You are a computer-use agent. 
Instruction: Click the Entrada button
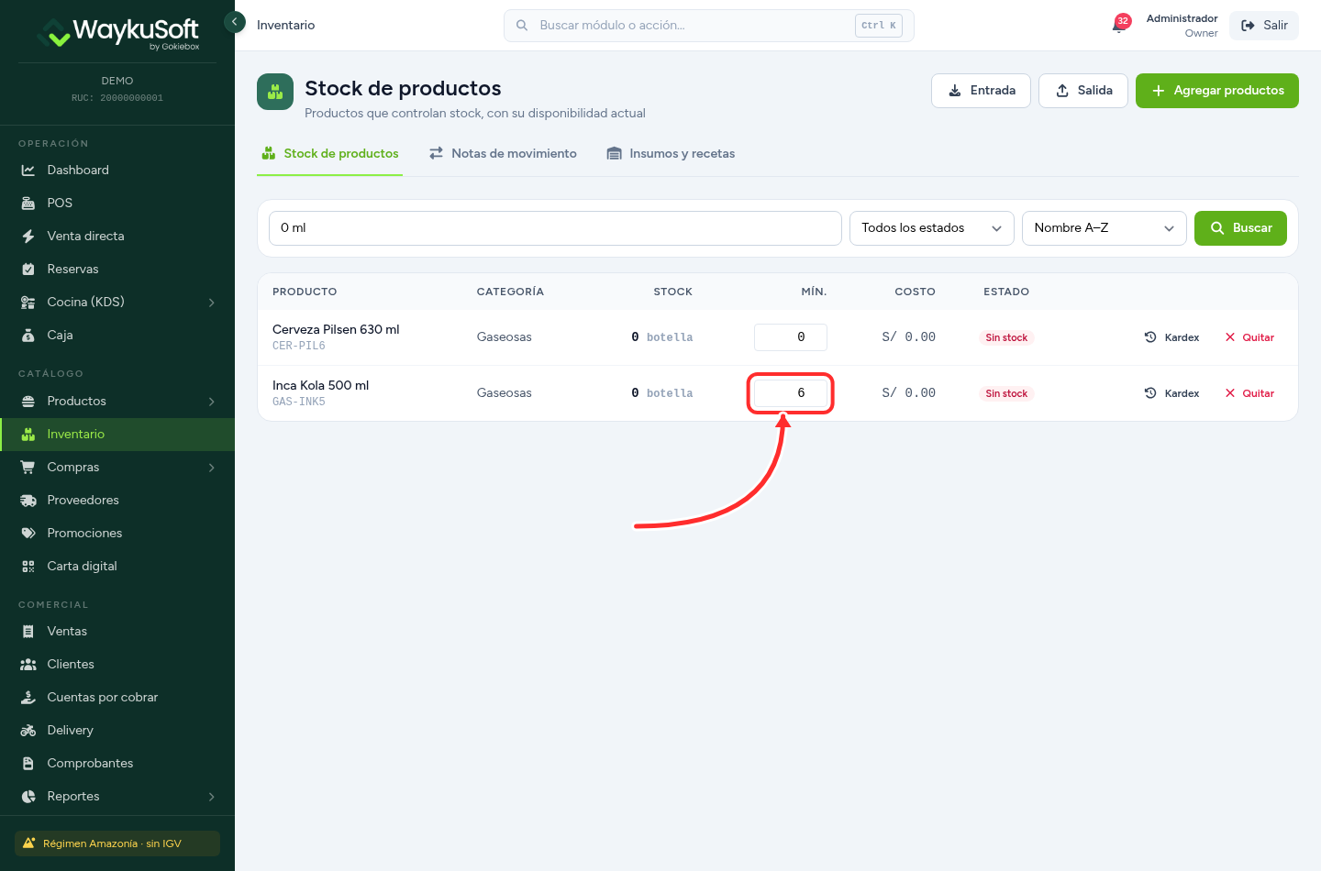(982, 91)
